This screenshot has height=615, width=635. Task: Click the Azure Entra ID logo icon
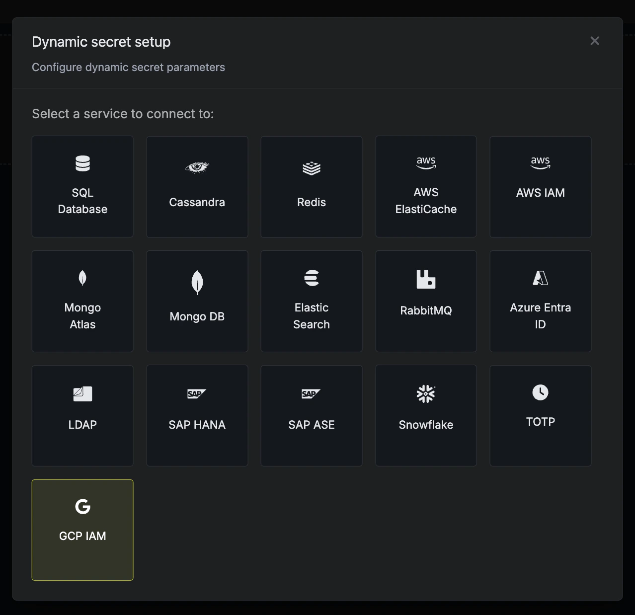541,278
